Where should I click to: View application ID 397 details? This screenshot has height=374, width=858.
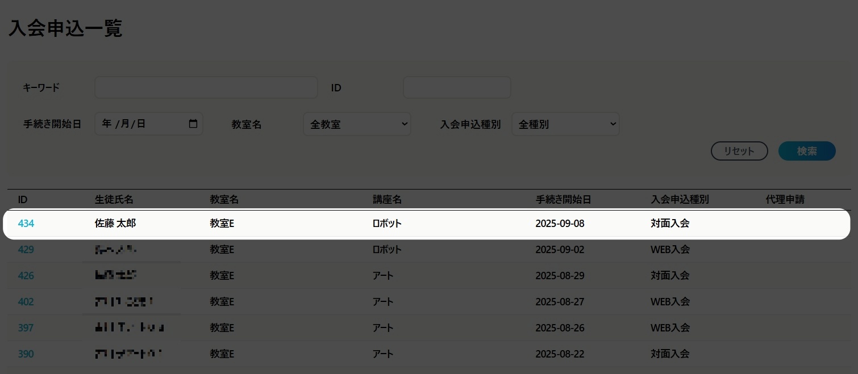pos(26,328)
